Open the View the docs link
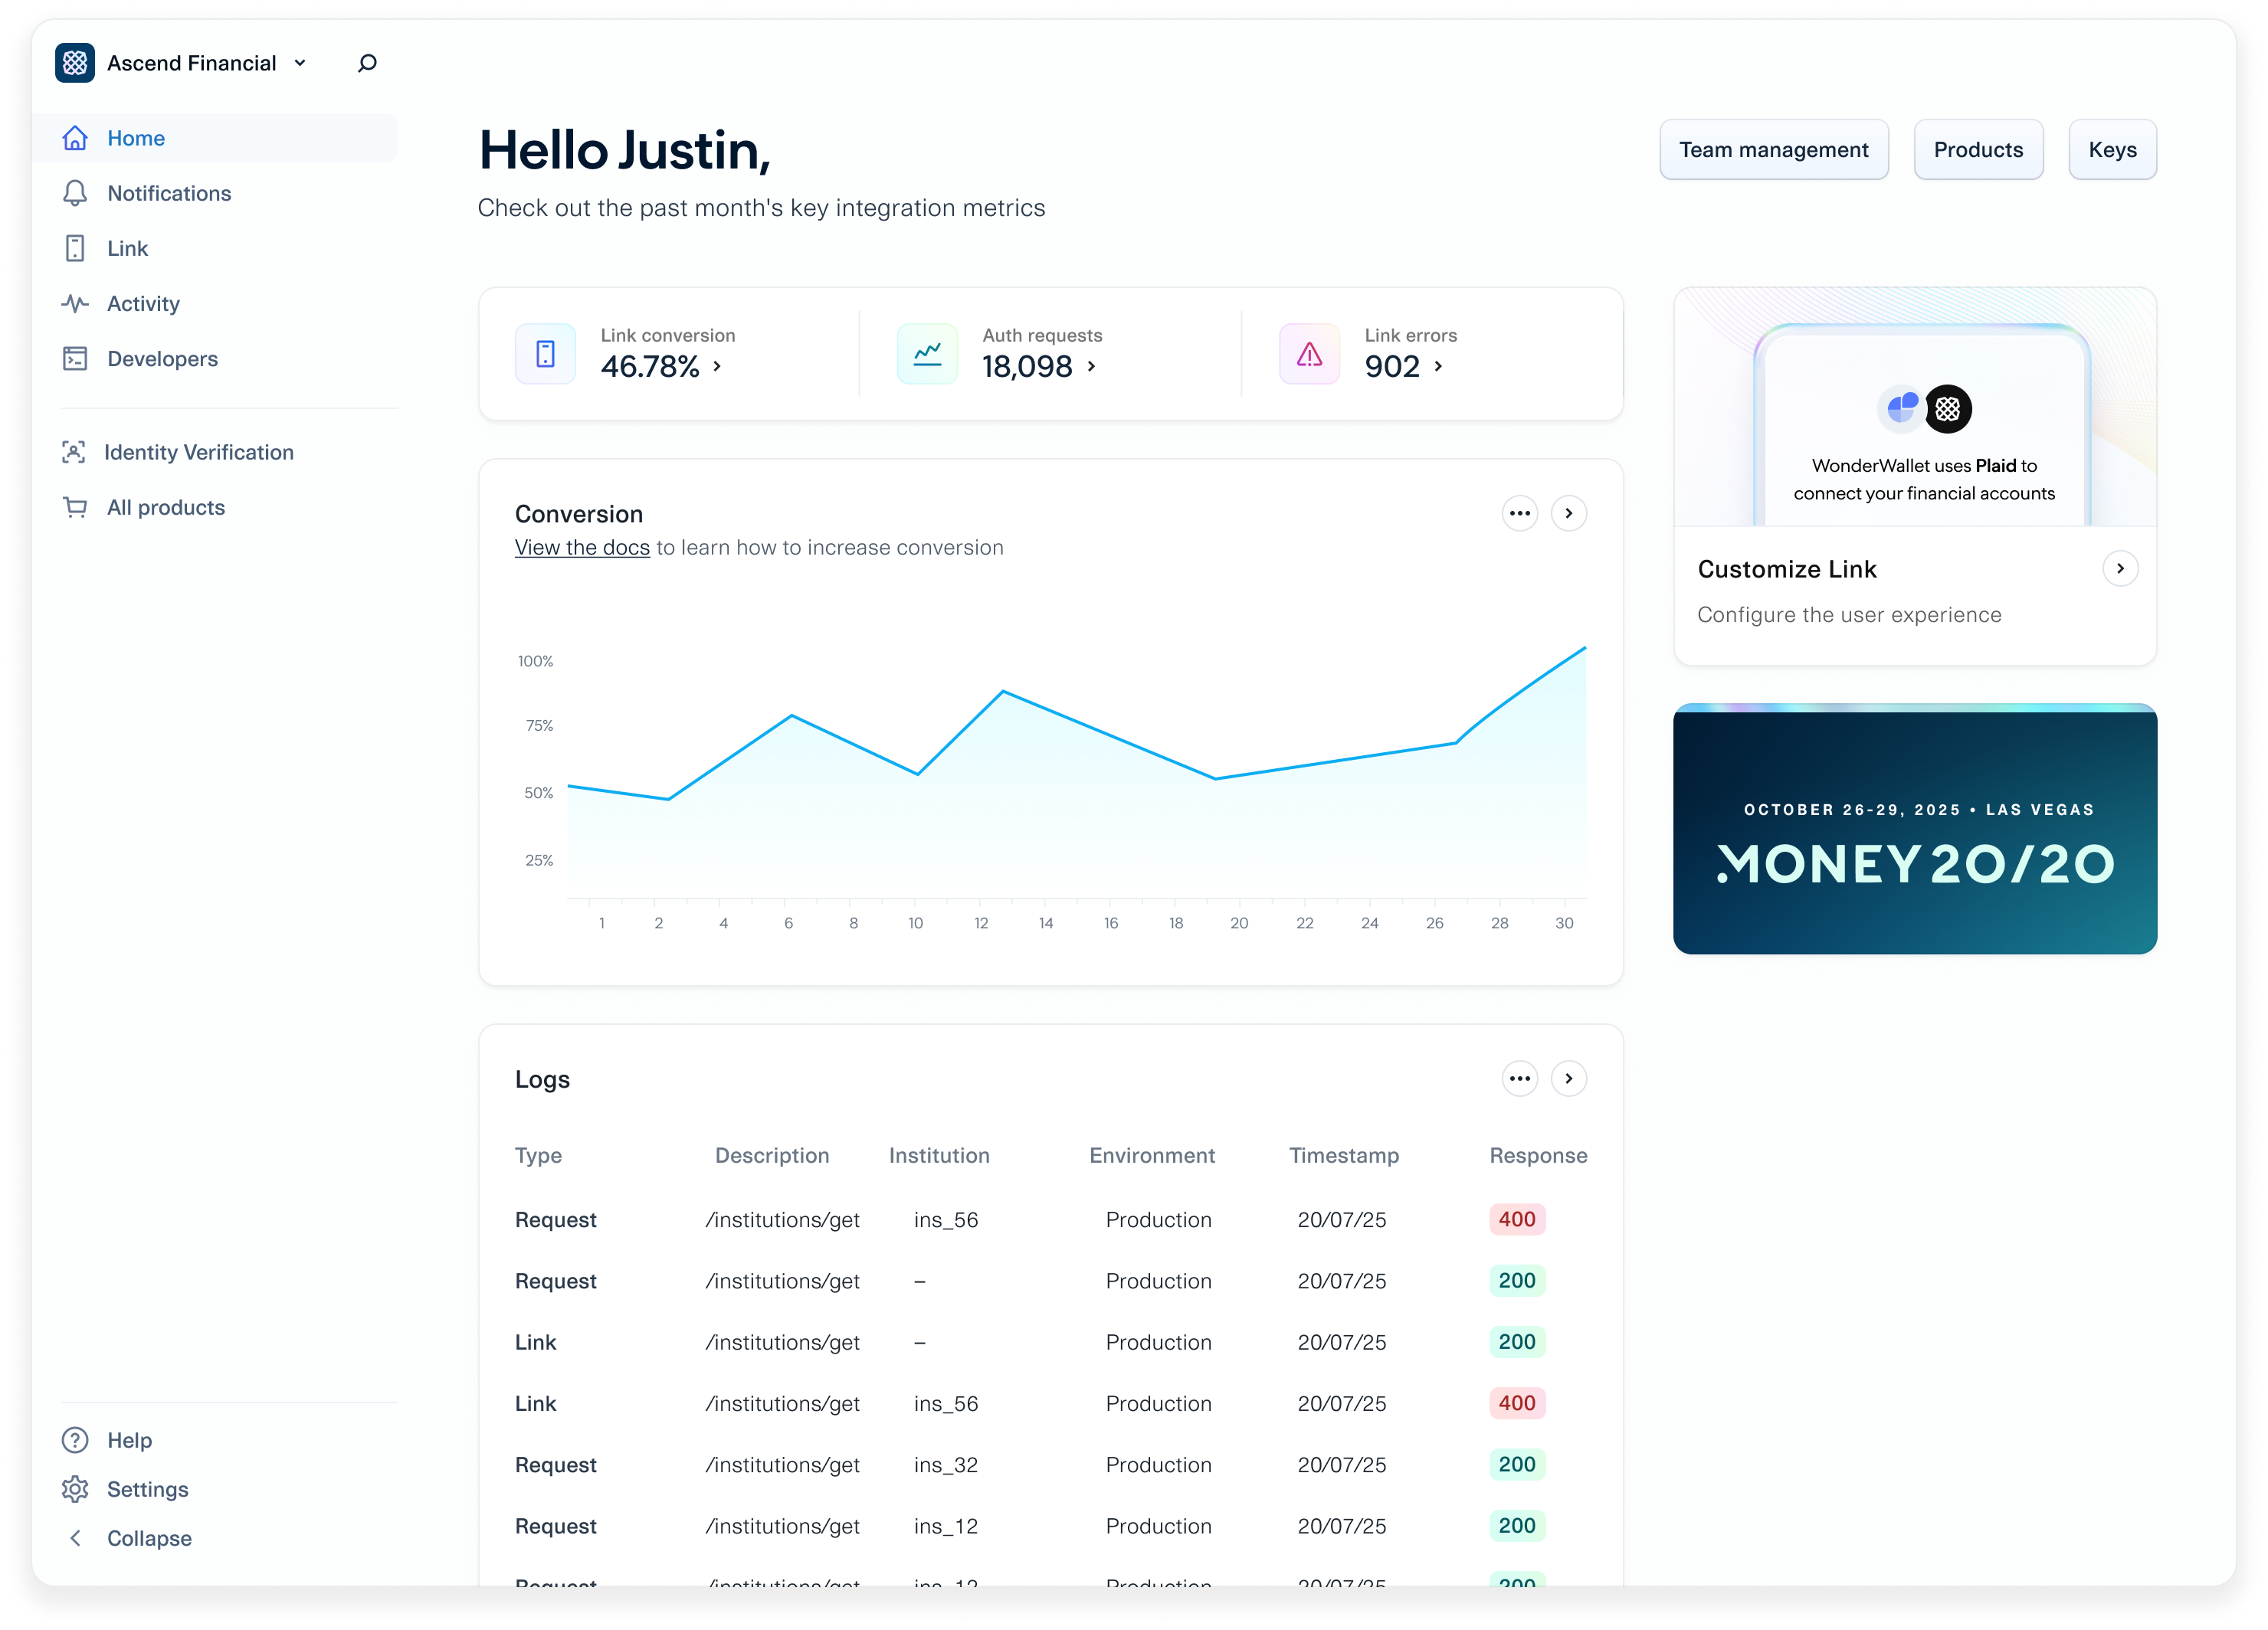Viewport: 2268px width, 1630px height. tap(582, 547)
